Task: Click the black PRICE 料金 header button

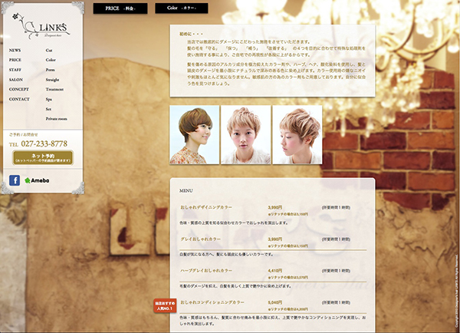Action: click(120, 8)
